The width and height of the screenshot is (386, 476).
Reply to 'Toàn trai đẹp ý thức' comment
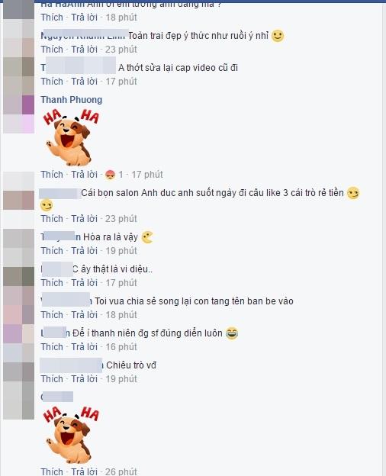coord(84,49)
